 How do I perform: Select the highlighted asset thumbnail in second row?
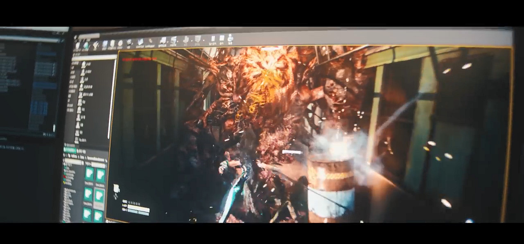pyautogui.click(x=99, y=195)
